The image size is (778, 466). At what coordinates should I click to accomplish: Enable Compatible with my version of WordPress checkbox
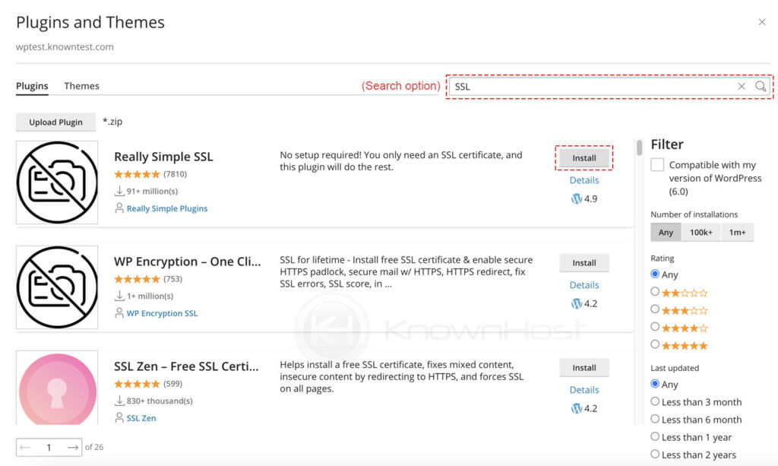point(657,165)
